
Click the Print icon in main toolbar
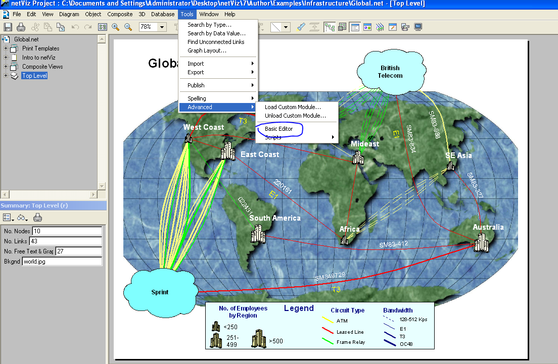click(x=21, y=27)
